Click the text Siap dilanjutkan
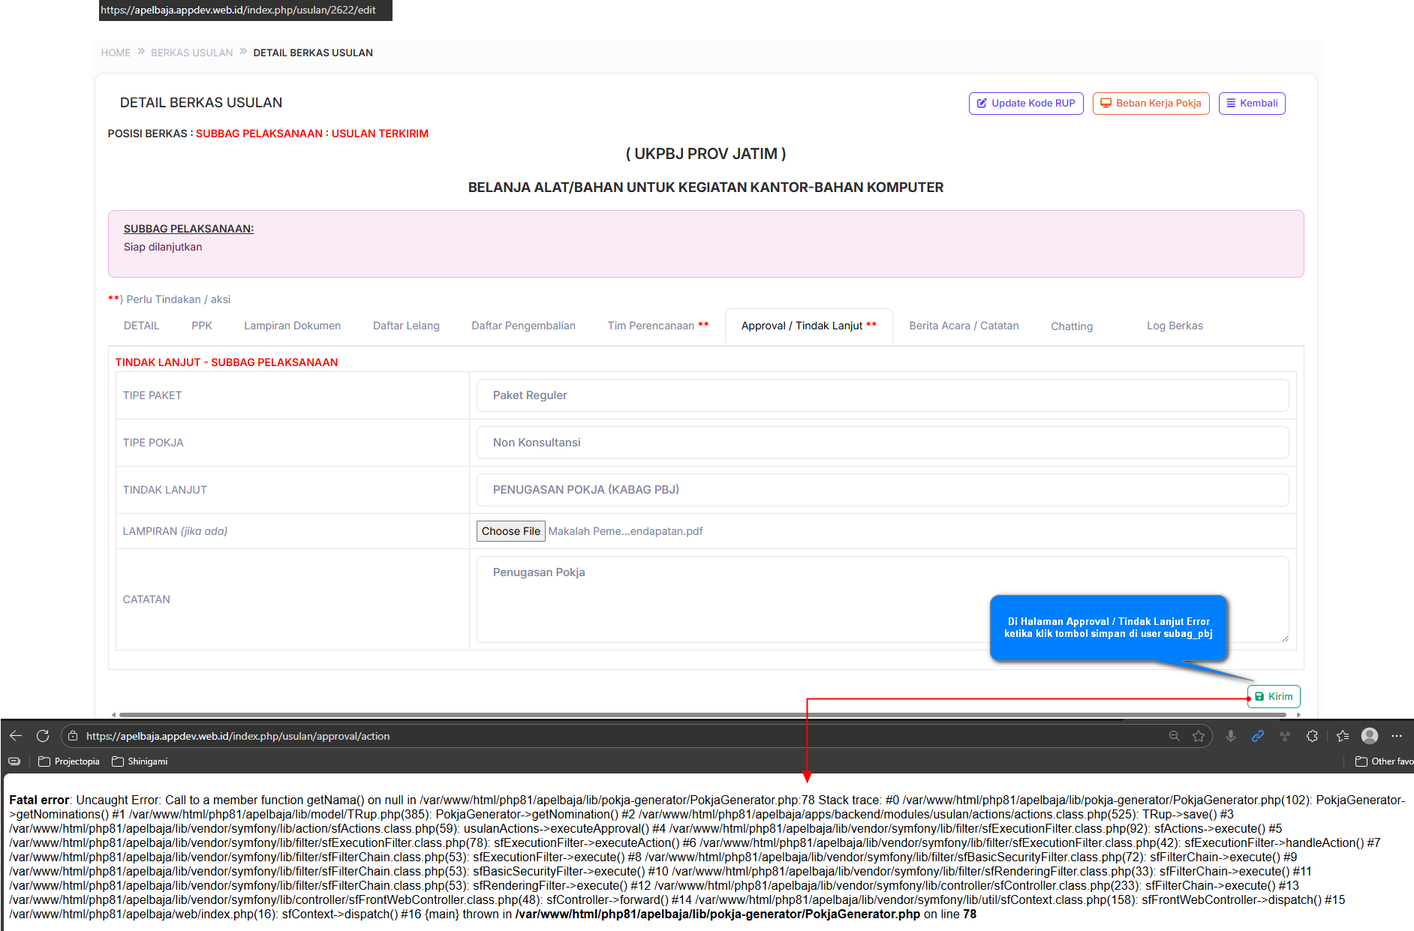Viewport: 1414px width, 931px height. coord(163,247)
